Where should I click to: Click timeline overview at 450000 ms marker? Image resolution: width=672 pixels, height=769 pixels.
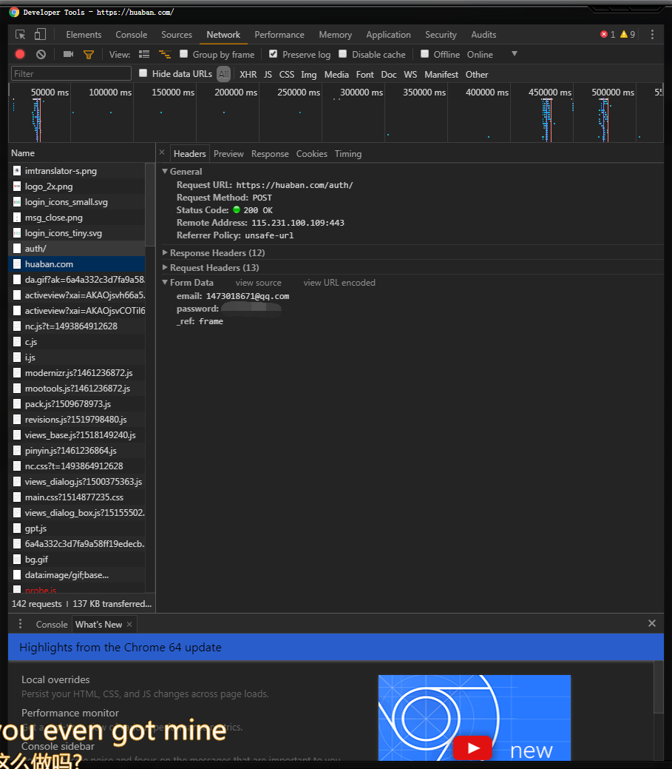(x=549, y=93)
